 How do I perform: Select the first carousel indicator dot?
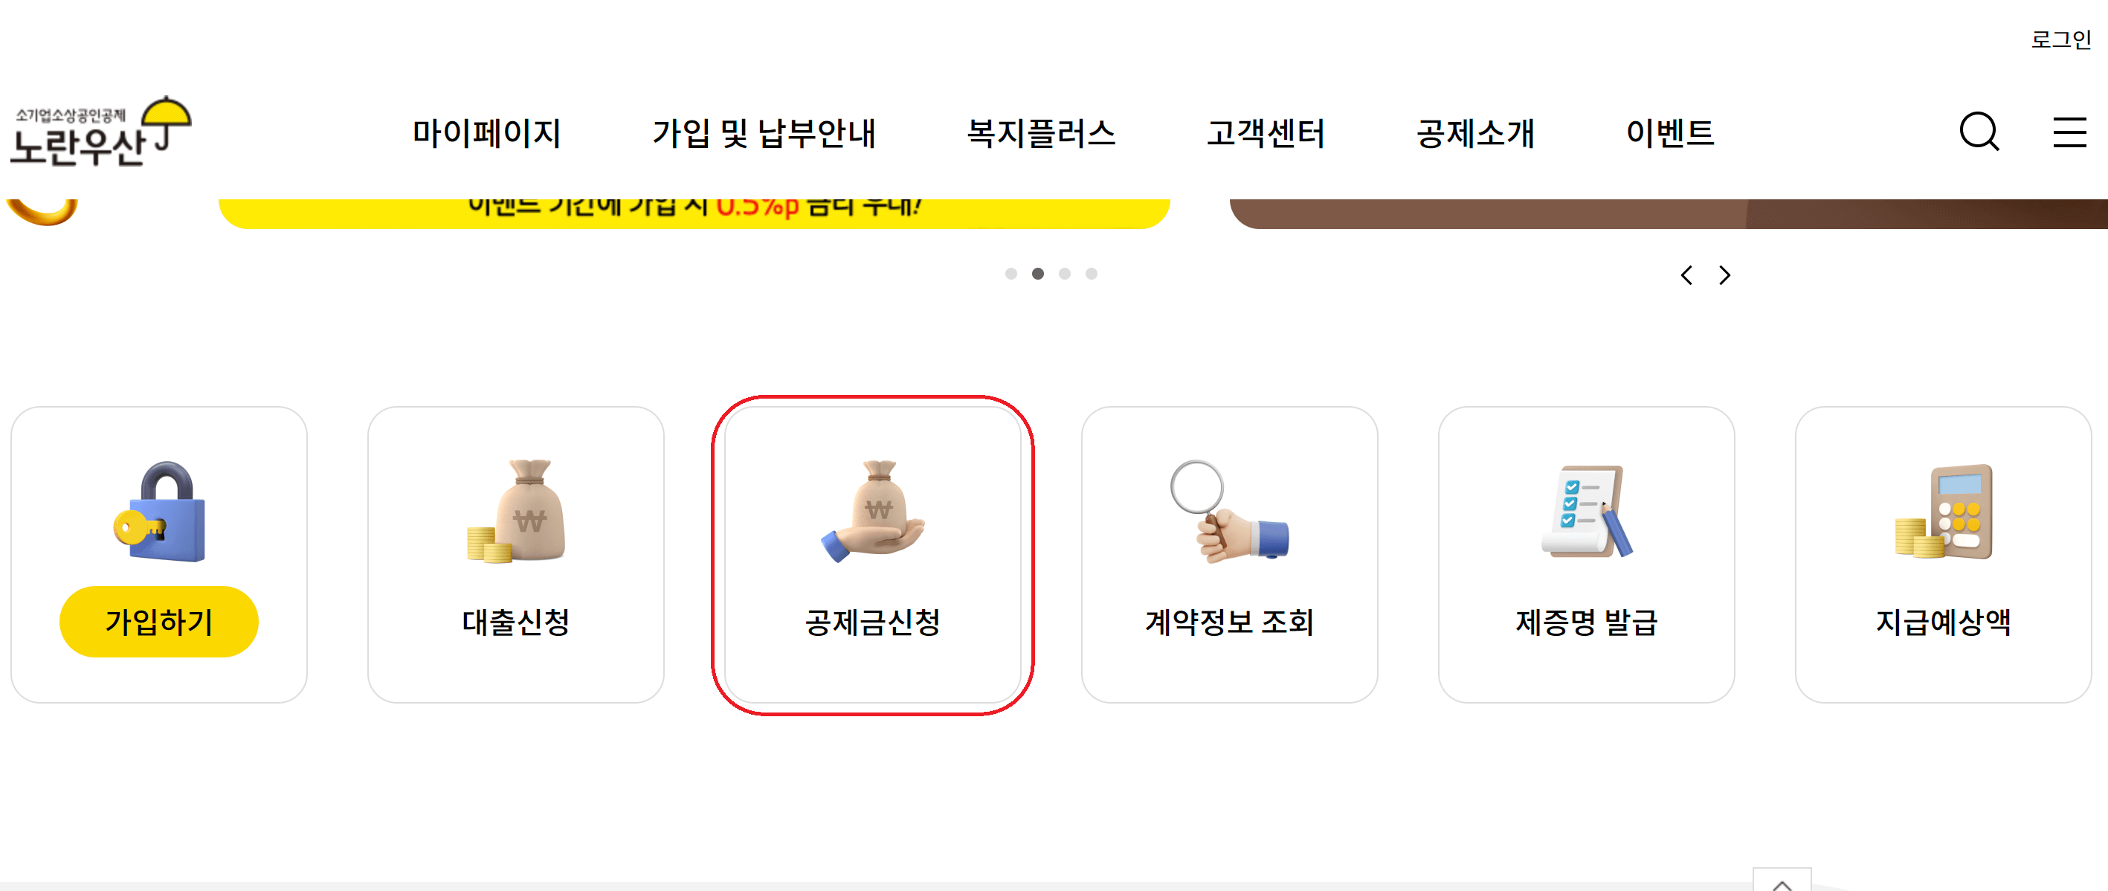tap(1011, 275)
